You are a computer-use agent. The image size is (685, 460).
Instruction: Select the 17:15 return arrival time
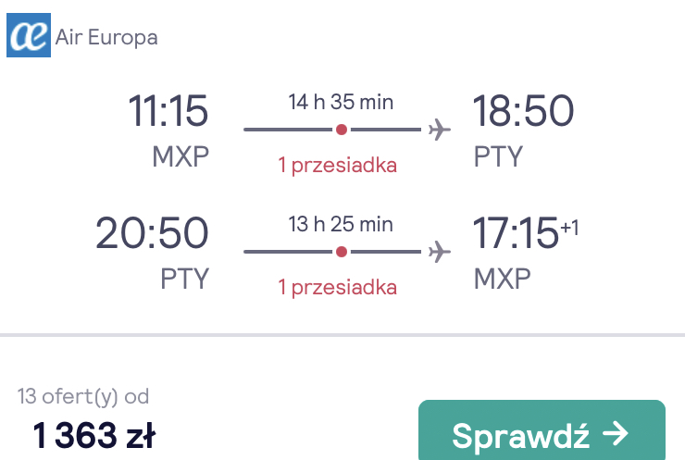[x=516, y=233]
